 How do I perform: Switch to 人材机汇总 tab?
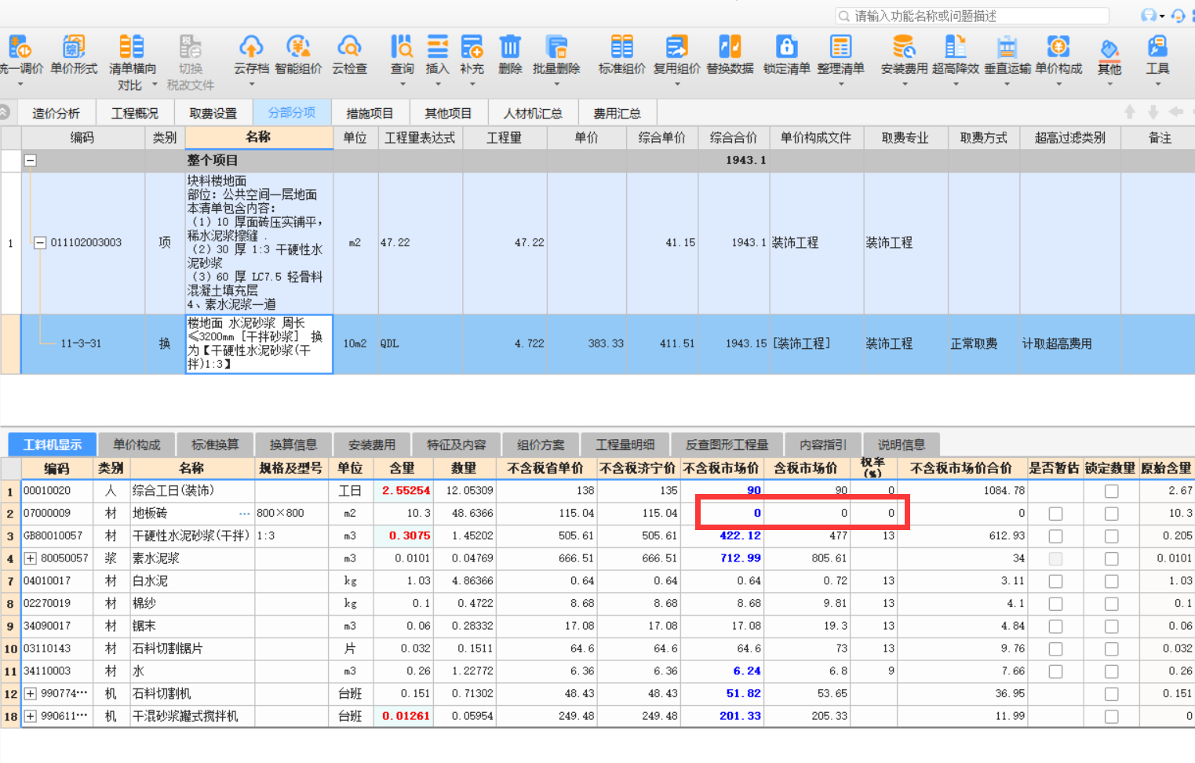tap(533, 114)
